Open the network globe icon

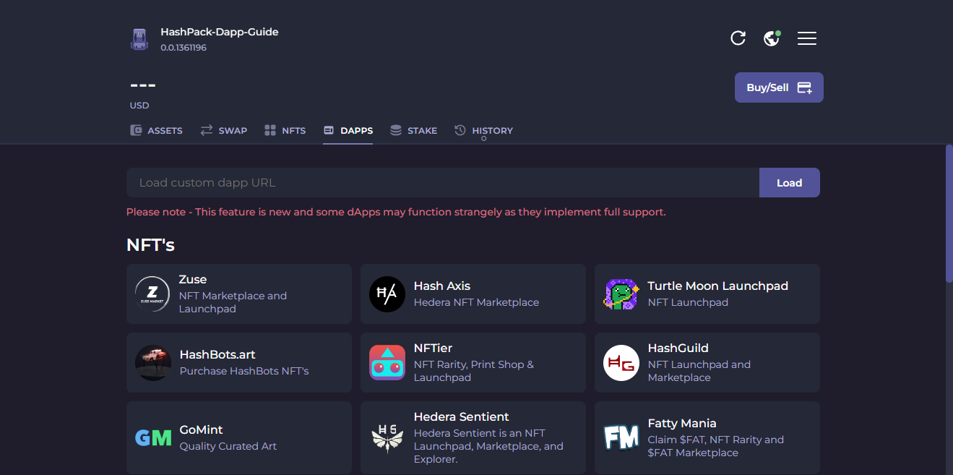[x=772, y=38]
